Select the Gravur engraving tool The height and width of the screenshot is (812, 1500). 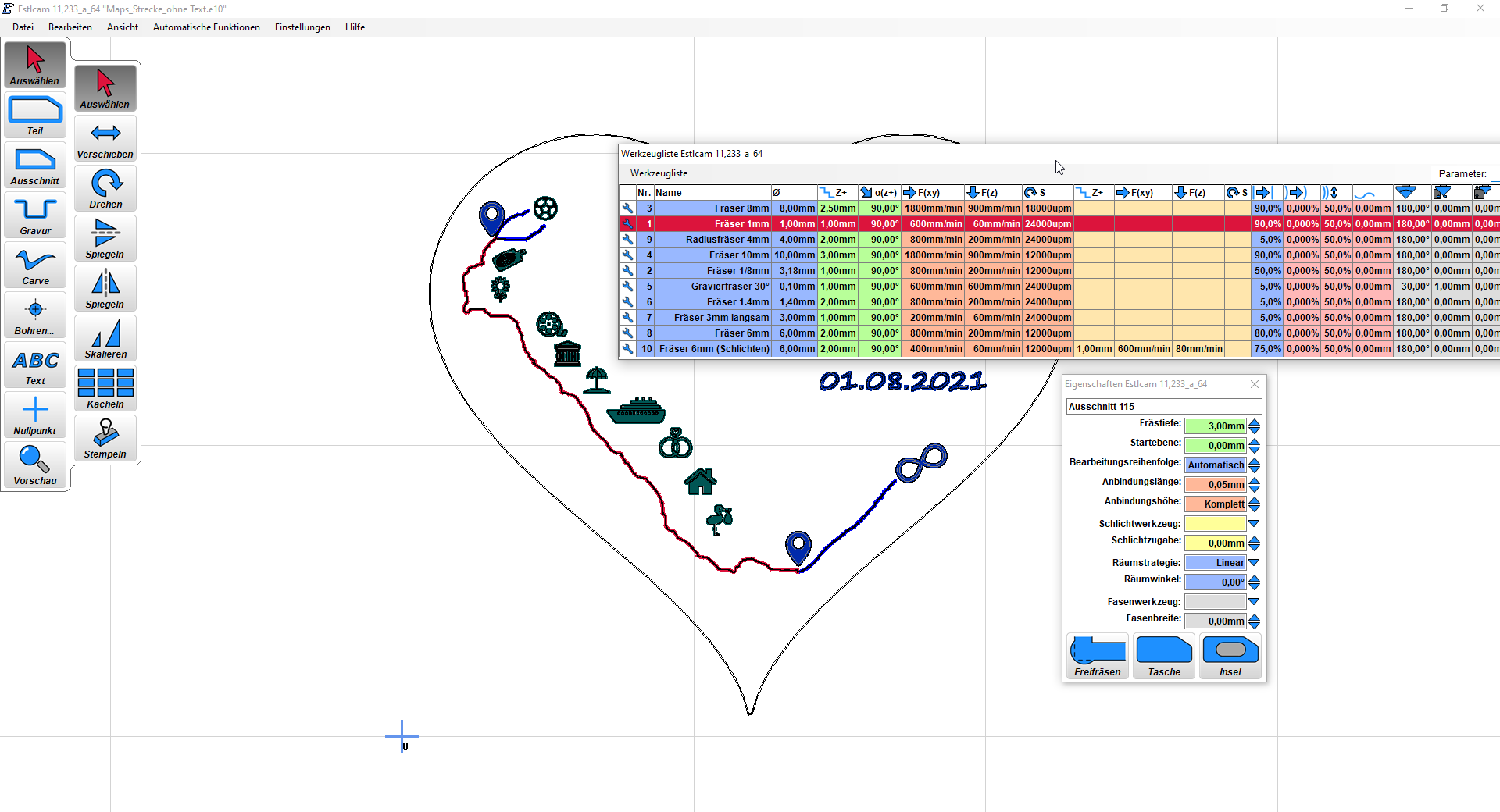(35, 215)
